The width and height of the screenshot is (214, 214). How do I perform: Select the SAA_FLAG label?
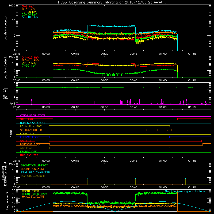coord(26,141)
